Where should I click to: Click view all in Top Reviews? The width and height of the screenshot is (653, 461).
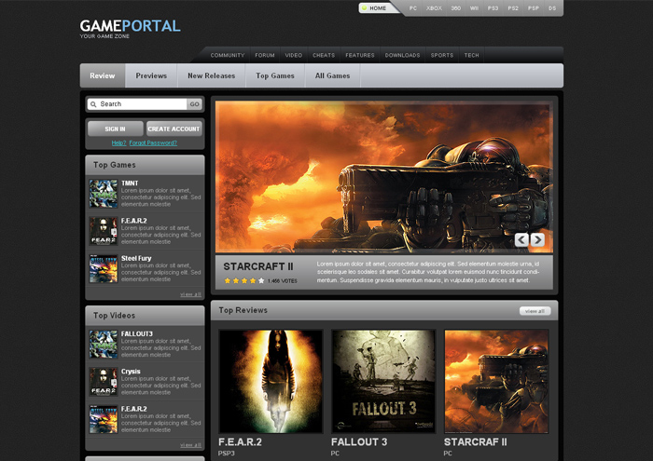[x=535, y=311]
